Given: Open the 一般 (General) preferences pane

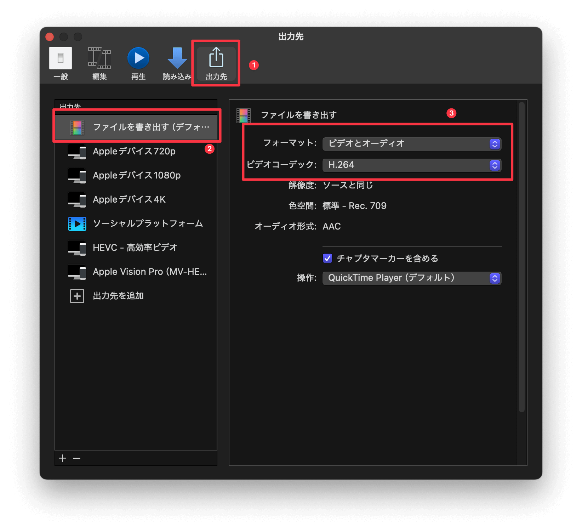Looking at the screenshot, I should (61, 64).
